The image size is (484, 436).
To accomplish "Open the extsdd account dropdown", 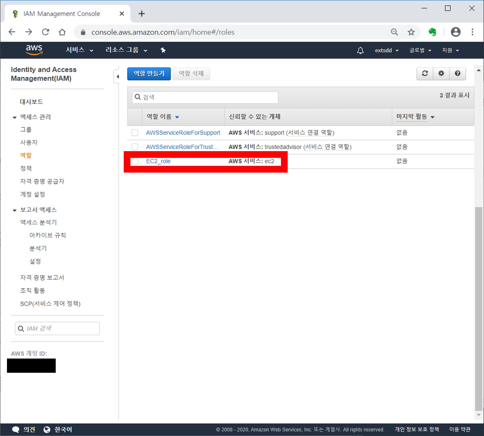I will point(387,50).
